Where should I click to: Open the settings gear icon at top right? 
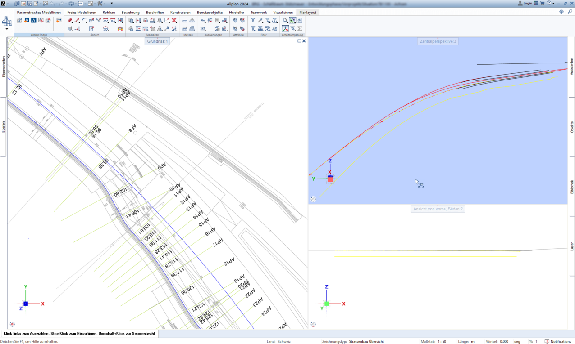click(561, 12)
